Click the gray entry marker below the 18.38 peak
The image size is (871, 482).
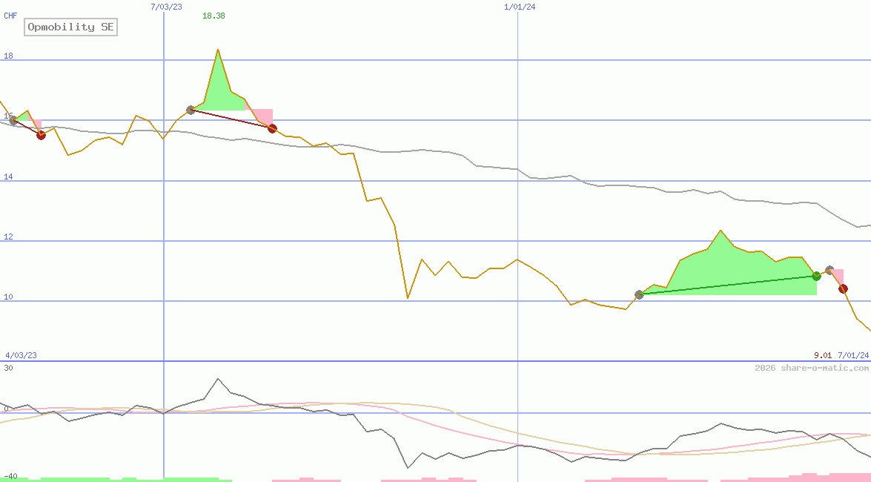(191, 110)
